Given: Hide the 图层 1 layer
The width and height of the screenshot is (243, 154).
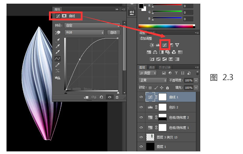Looking at the screenshot, I should pos(141,146).
